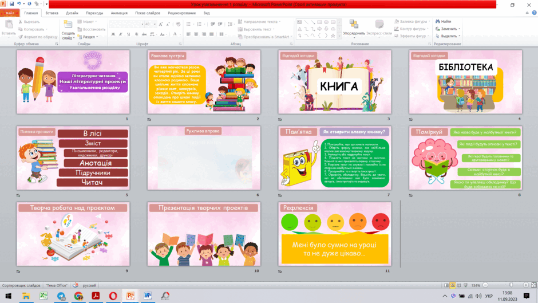Switch to Normal view icon in status bar
Image resolution: width=538 pixels, height=303 pixels.
point(446,285)
